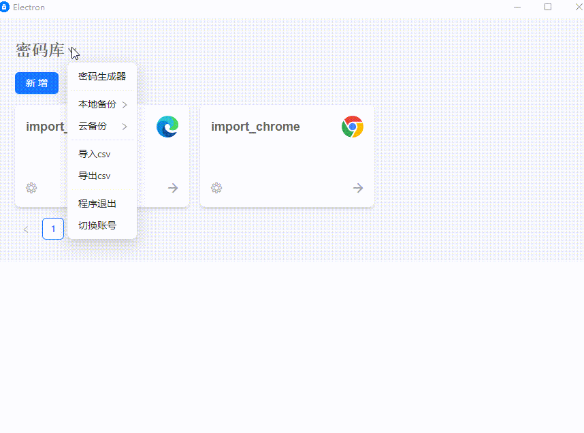Choose 切换账号 menu item

(x=97, y=225)
